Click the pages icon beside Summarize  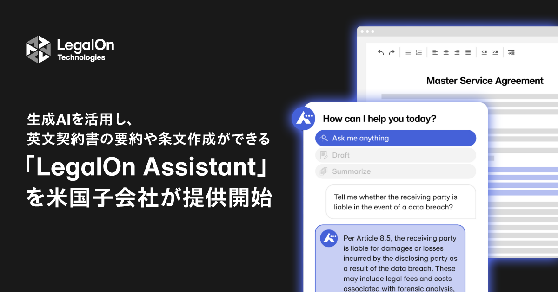[x=324, y=171]
